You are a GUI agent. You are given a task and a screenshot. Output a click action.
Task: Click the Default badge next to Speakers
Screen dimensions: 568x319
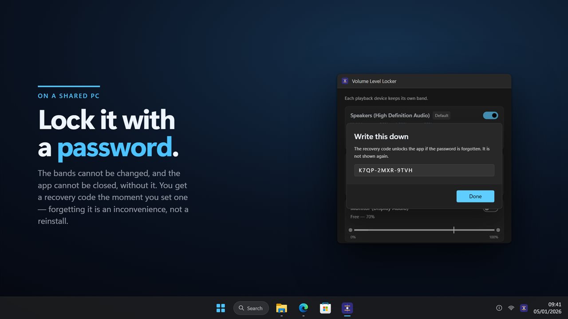point(442,116)
